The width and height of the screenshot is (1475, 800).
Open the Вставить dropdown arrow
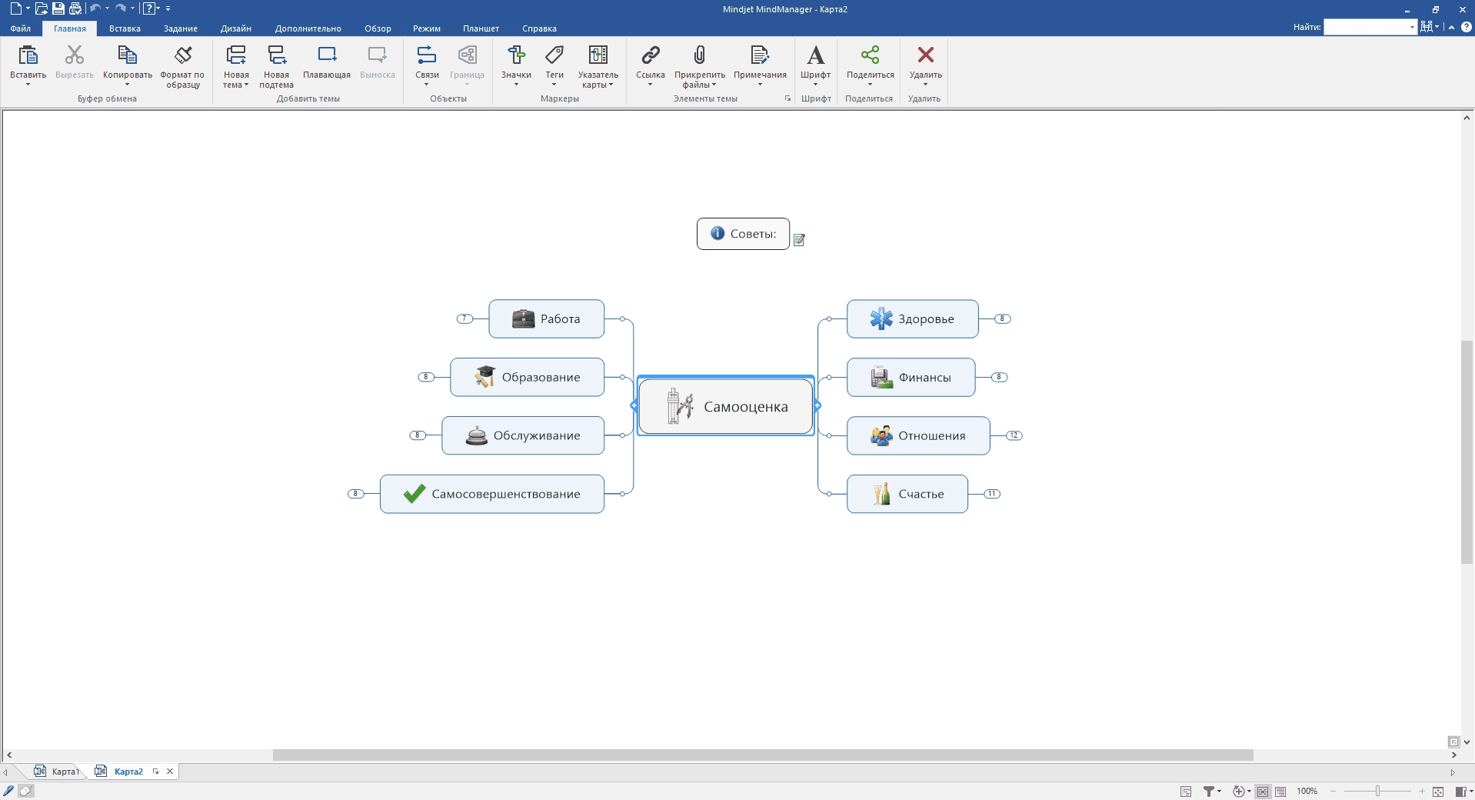point(28,84)
